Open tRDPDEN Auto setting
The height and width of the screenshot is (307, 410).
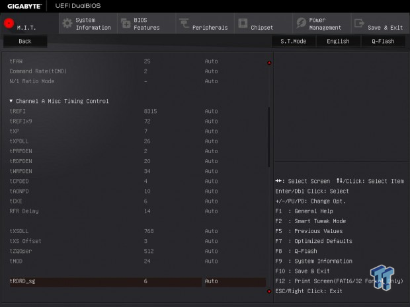pos(211,161)
